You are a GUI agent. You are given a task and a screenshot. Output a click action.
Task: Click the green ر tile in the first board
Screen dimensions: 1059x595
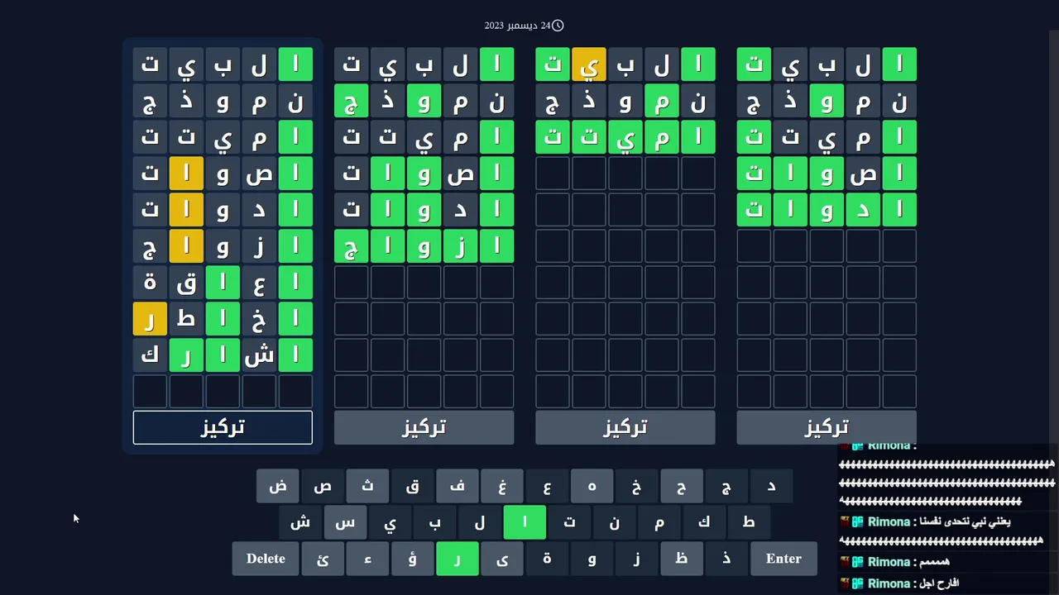(x=186, y=355)
